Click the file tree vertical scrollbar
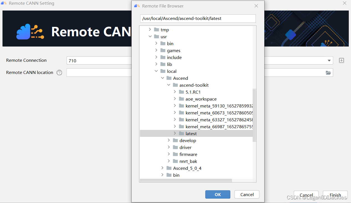This screenshot has width=351, height=203. [254, 115]
